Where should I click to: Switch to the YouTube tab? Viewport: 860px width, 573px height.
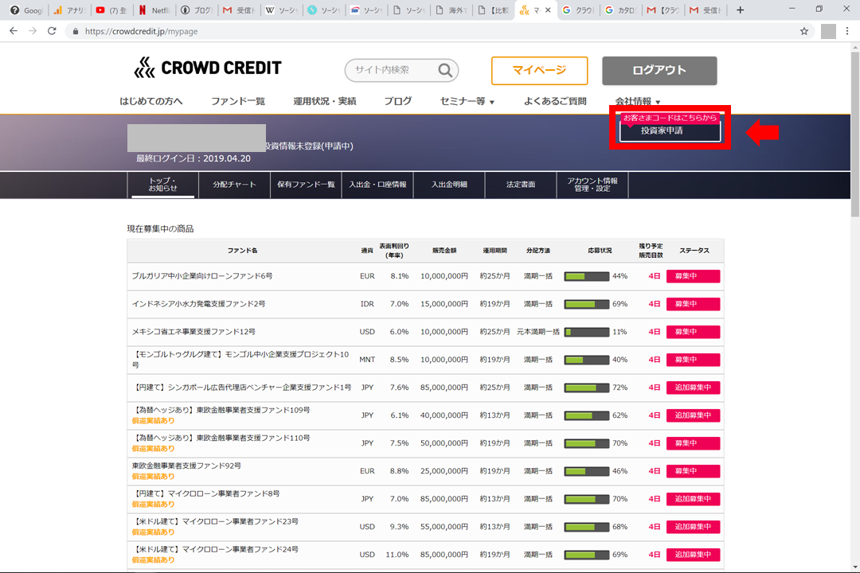tap(111, 10)
